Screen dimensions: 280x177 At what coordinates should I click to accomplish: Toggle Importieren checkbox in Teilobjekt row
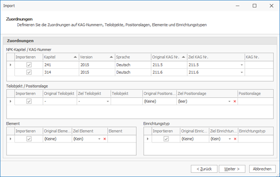click(29, 101)
